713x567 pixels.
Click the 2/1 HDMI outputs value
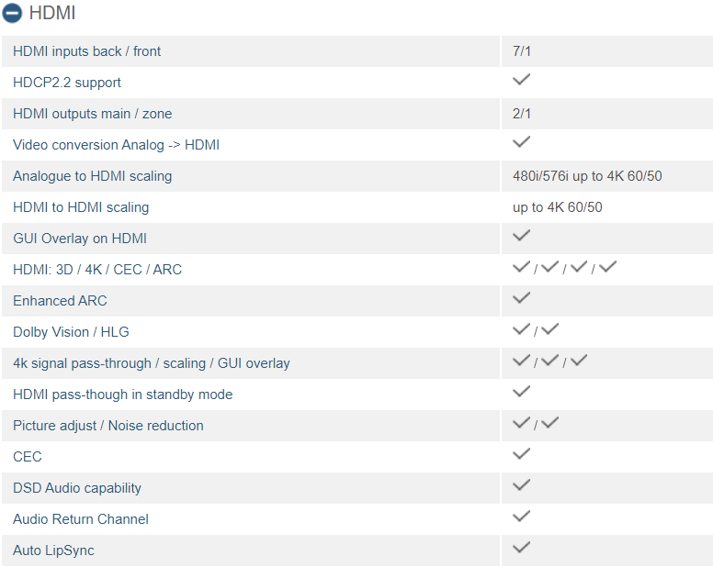(x=522, y=114)
